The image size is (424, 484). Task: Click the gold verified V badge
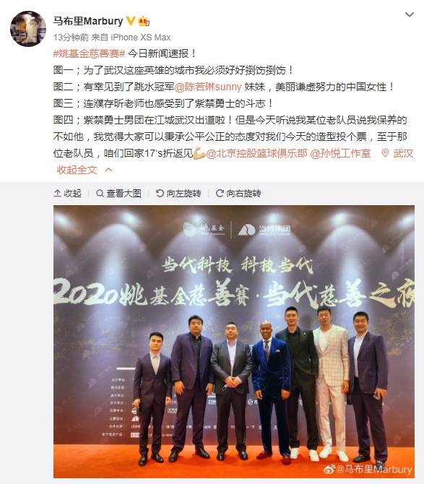click(x=131, y=21)
